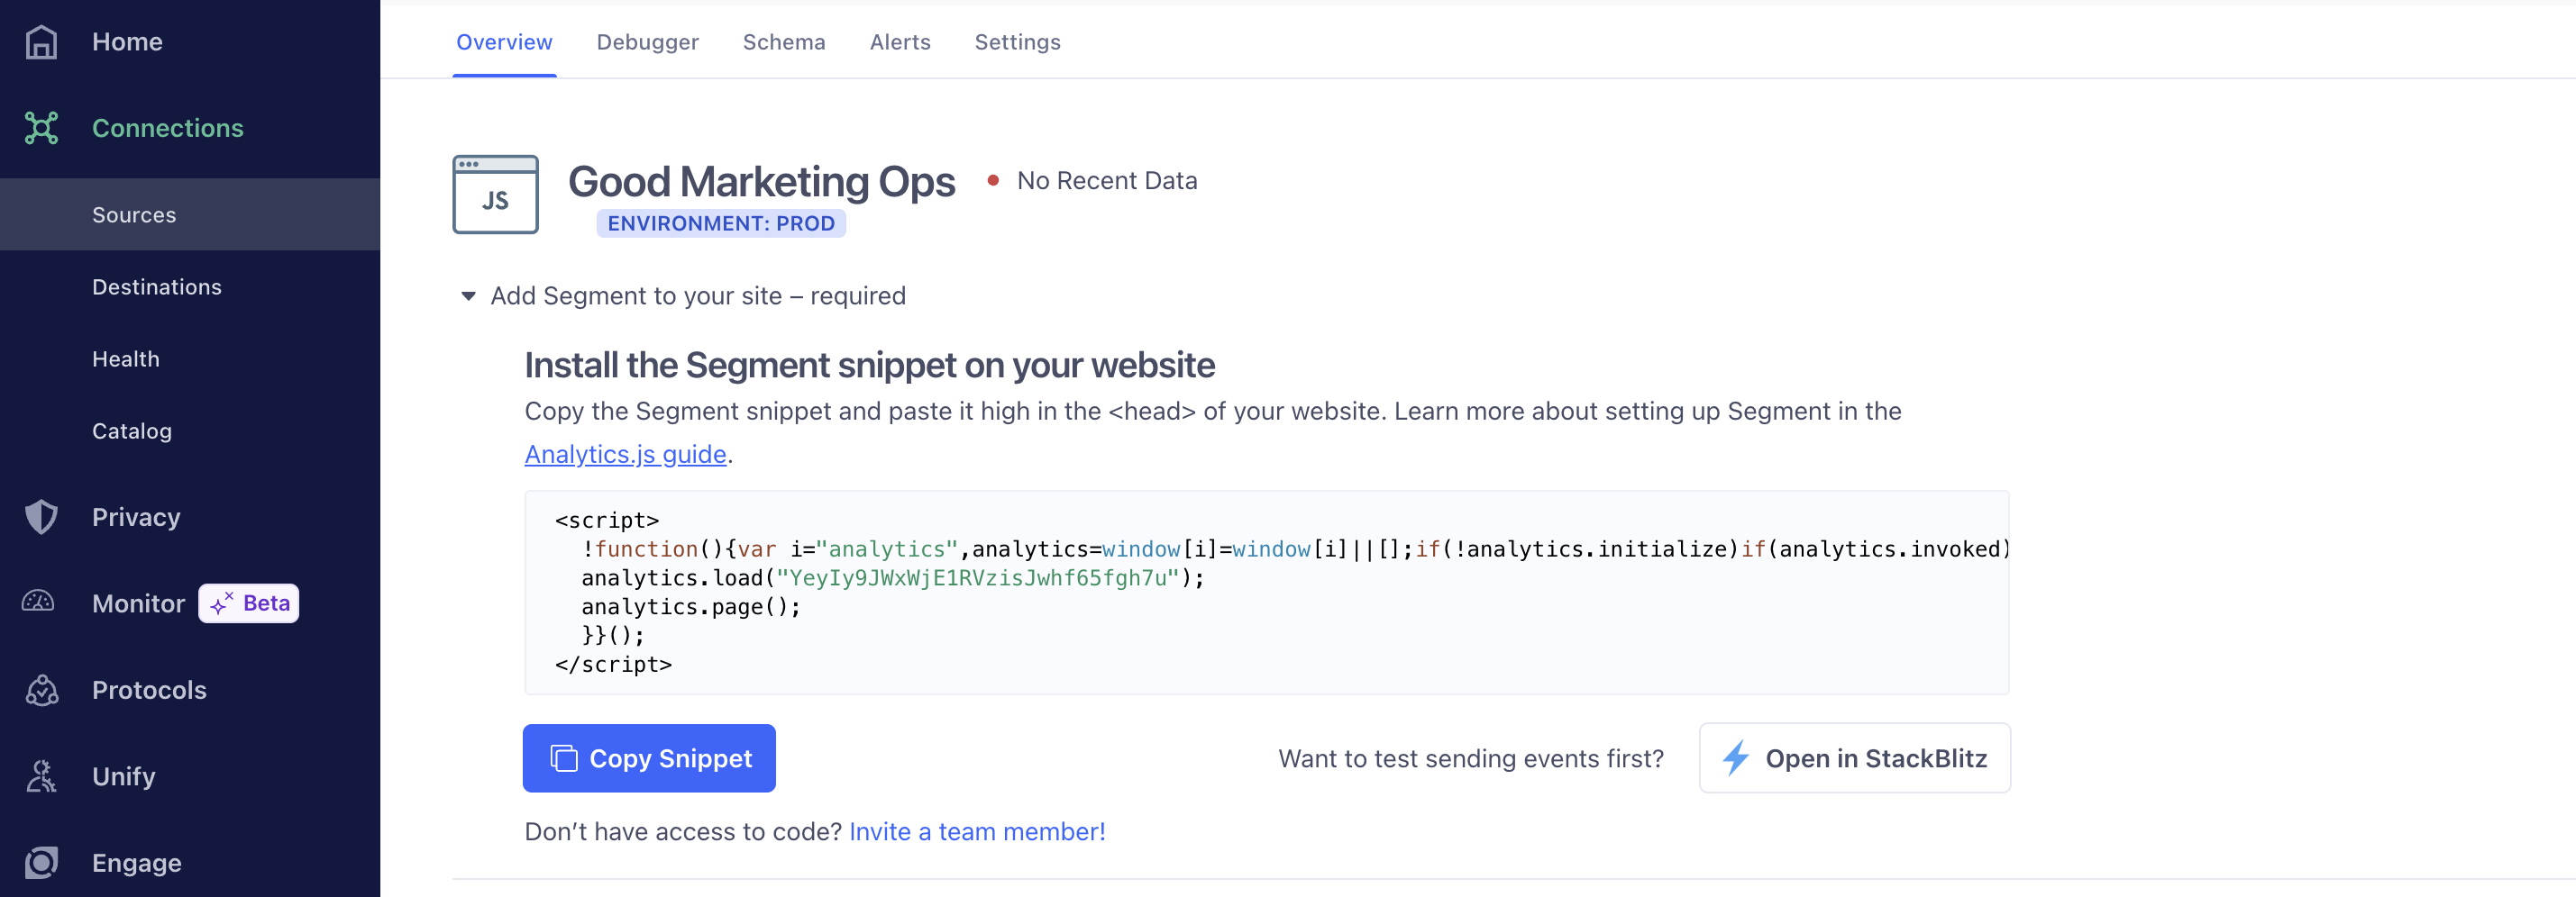Select Sources in the sidebar
2576x897 pixels.
tap(190, 214)
